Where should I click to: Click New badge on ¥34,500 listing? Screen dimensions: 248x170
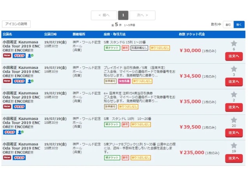point(7,81)
